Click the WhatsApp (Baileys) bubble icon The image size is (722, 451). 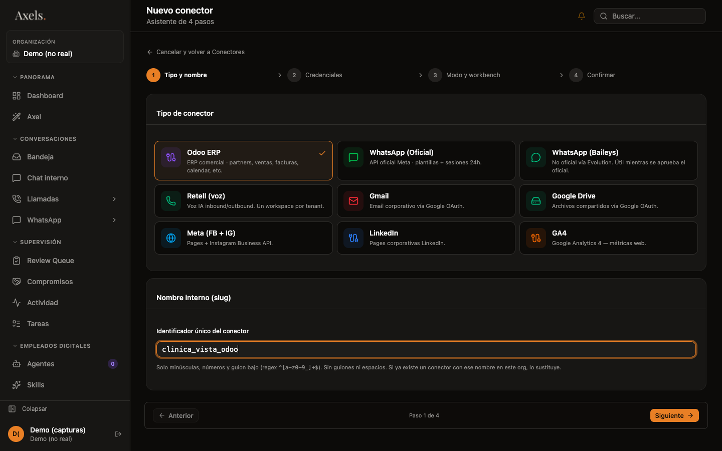pyautogui.click(x=536, y=157)
